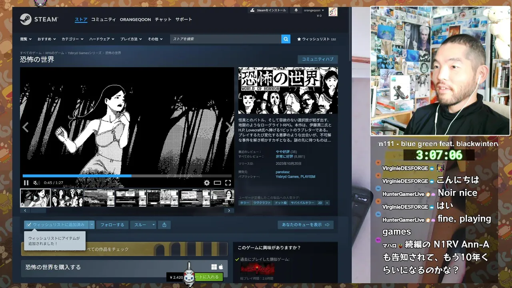Click the すべての作品をチェック banner
Image resolution: width=512 pixels, height=288 pixels.
pyautogui.click(x=124, y=249)
